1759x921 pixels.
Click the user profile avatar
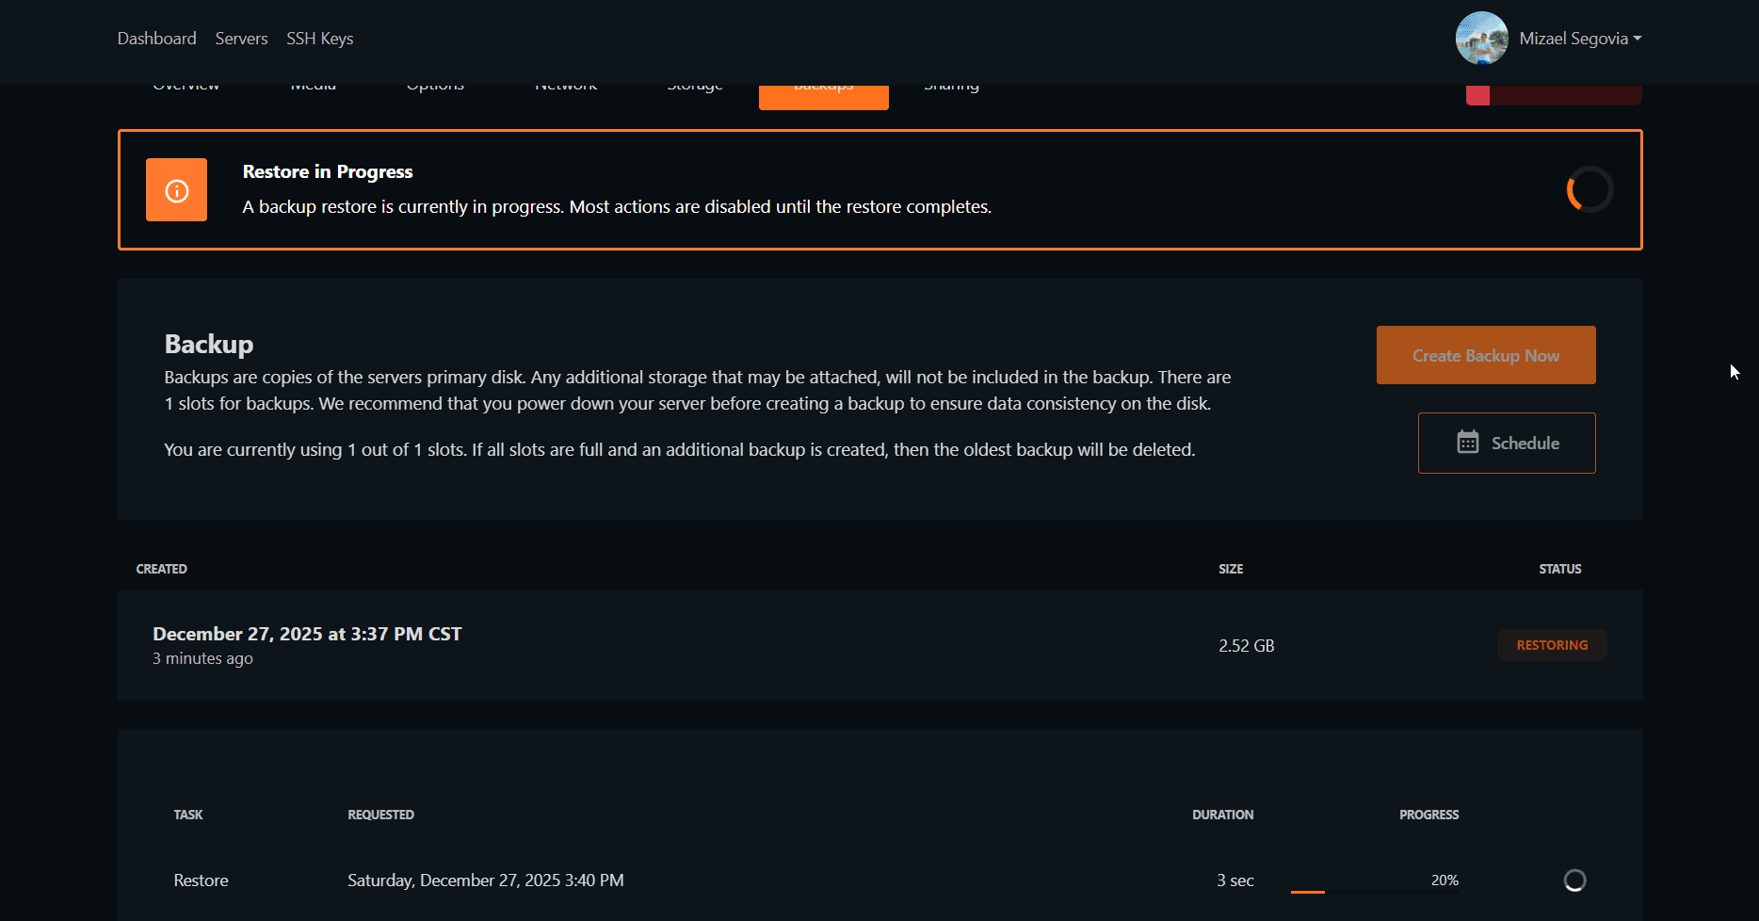pos(1482,38)
